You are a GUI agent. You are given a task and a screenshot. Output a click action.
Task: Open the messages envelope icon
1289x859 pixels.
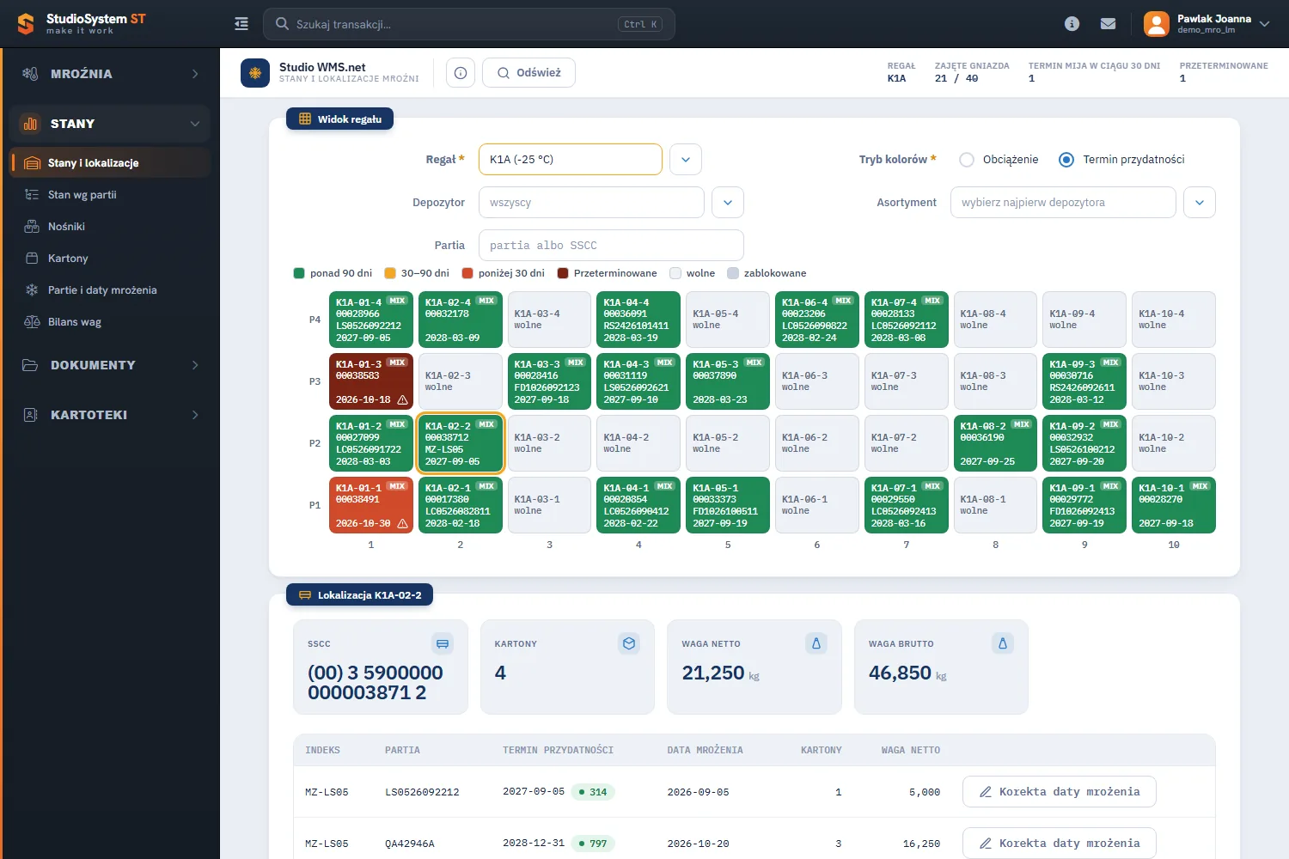[x=1109, y=24]
